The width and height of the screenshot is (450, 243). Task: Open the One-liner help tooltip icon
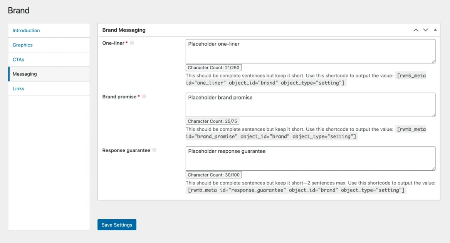pos(131,43)
